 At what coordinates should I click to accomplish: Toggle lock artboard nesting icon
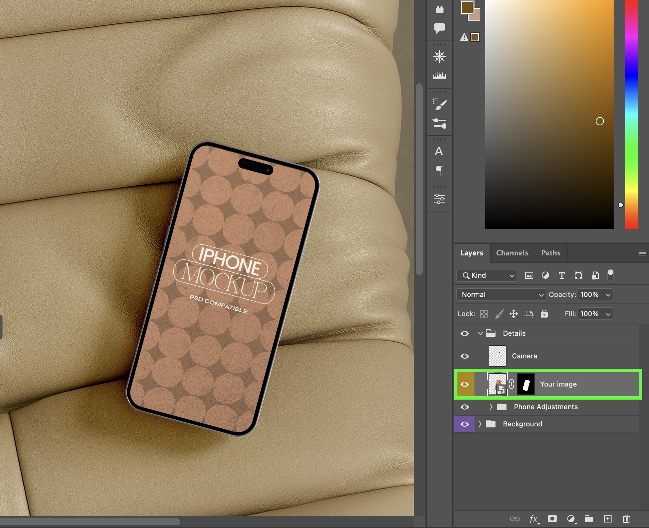(x=529, y=314)
